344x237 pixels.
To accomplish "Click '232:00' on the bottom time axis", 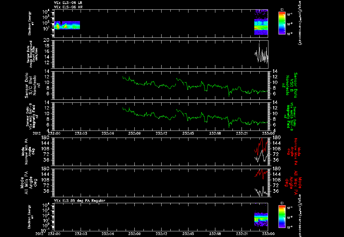I will coord(54,234).
